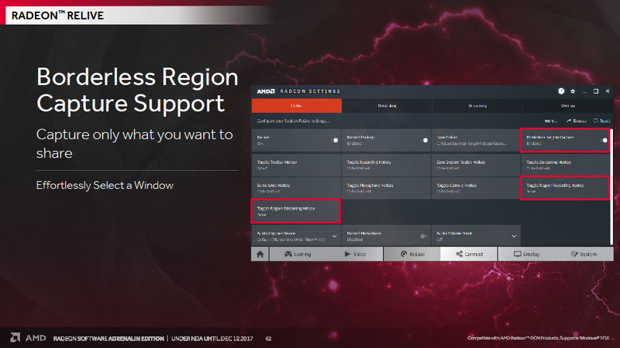Select the Toggle Region Recording Hotkey tile
Image resolution: width=620 pixels, height=348 pixels.
(x=565, y=188)
